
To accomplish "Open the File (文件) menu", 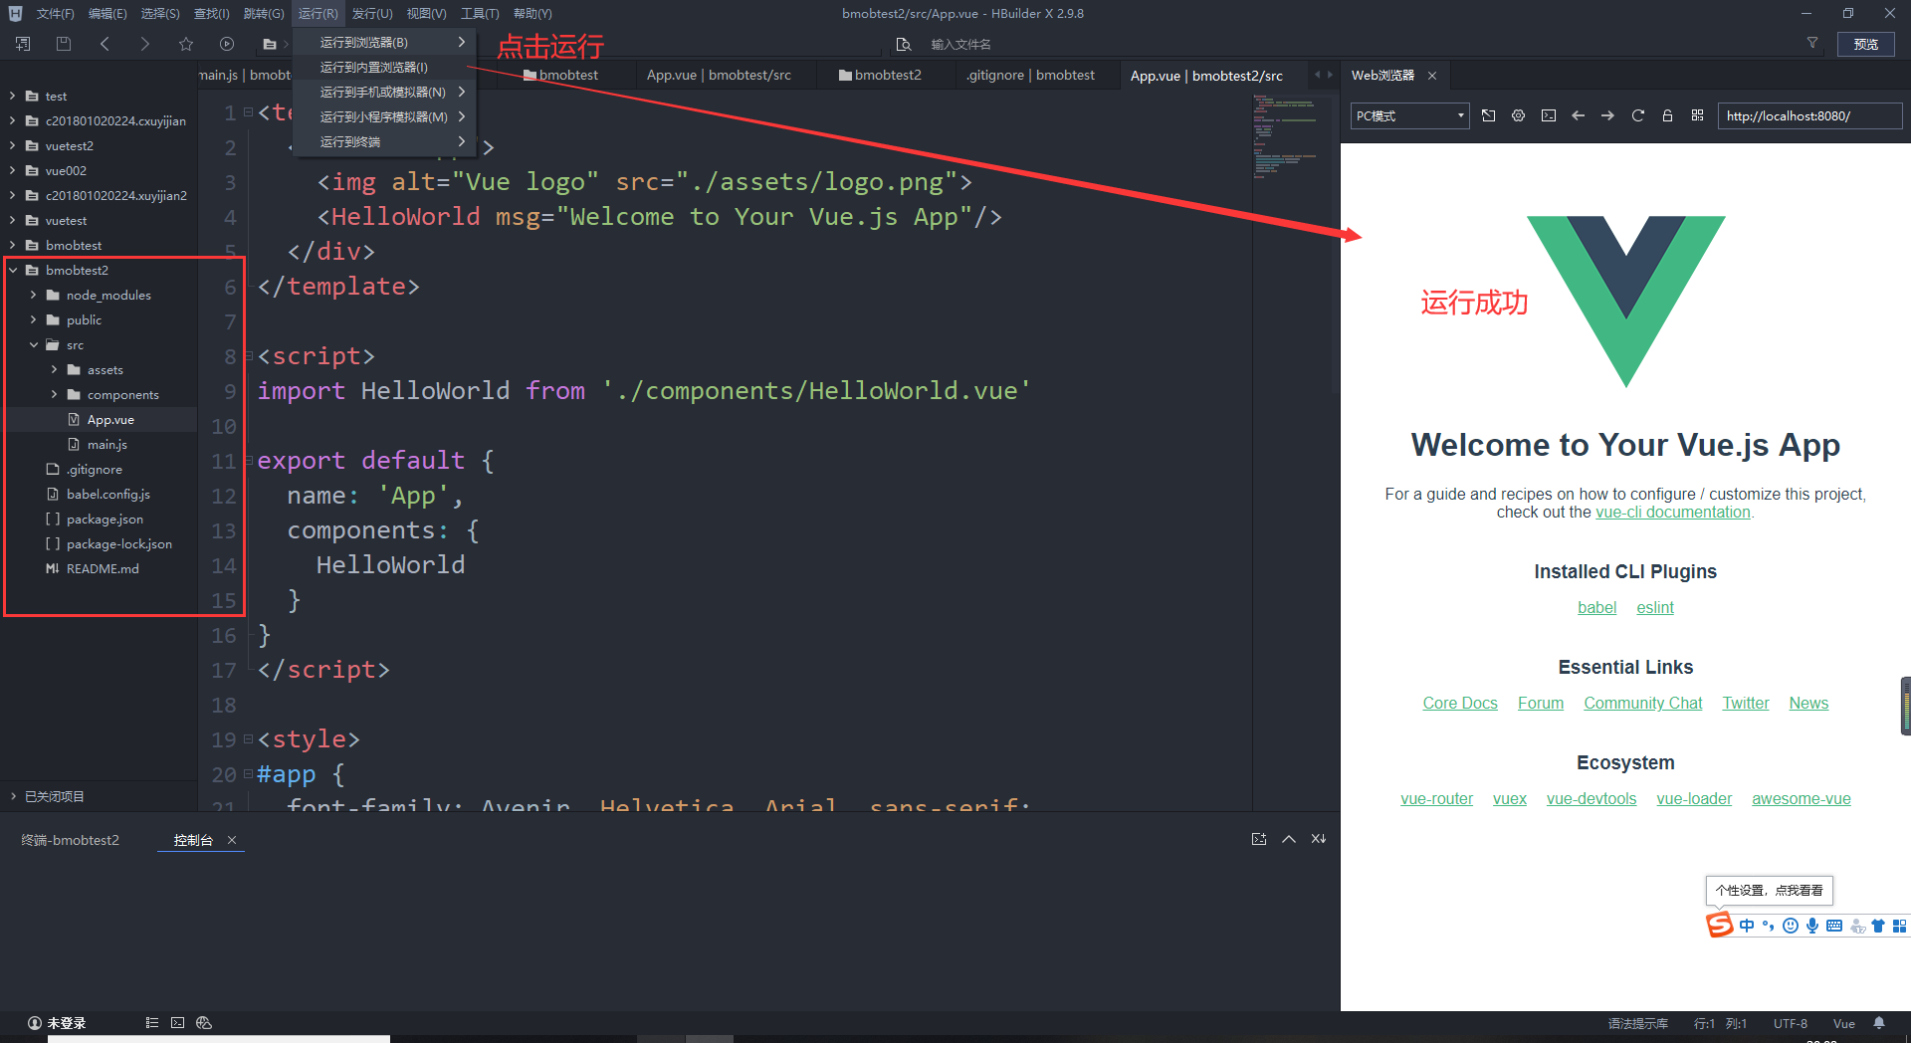I will [55, 14].
